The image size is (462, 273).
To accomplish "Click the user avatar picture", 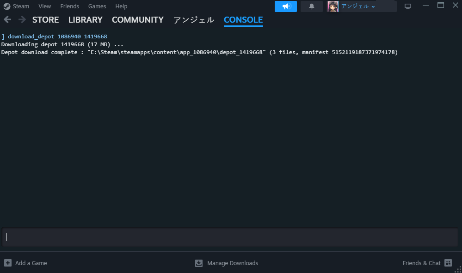I will [x=333, y=6].
